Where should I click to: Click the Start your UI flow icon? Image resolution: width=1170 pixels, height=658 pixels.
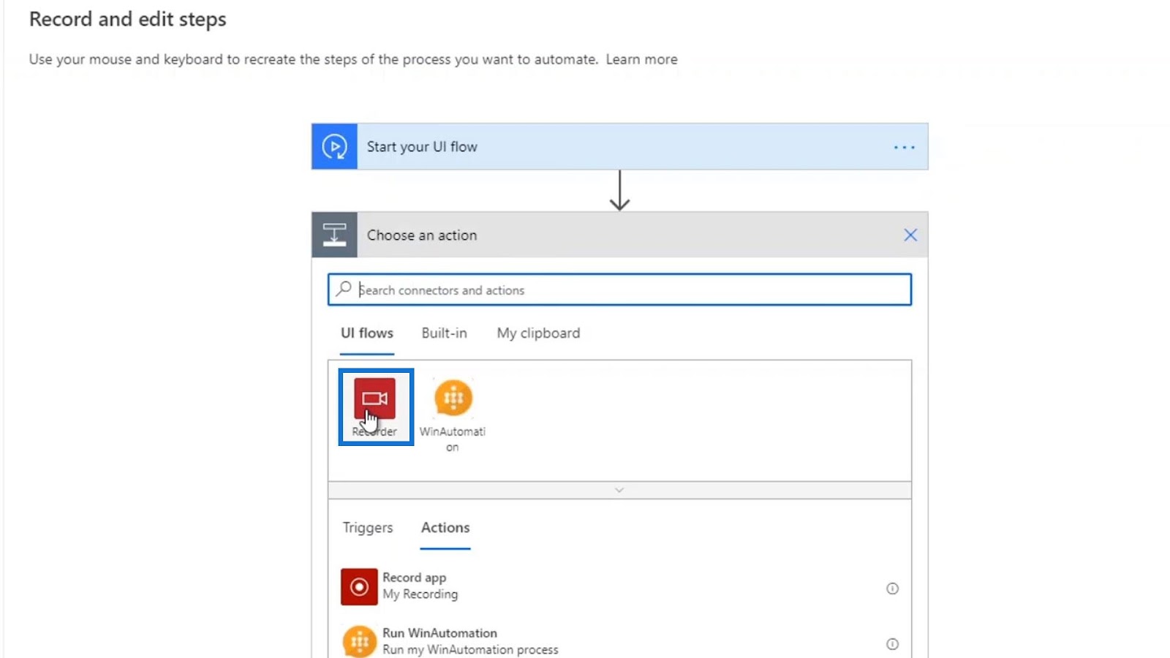[335, 147]
